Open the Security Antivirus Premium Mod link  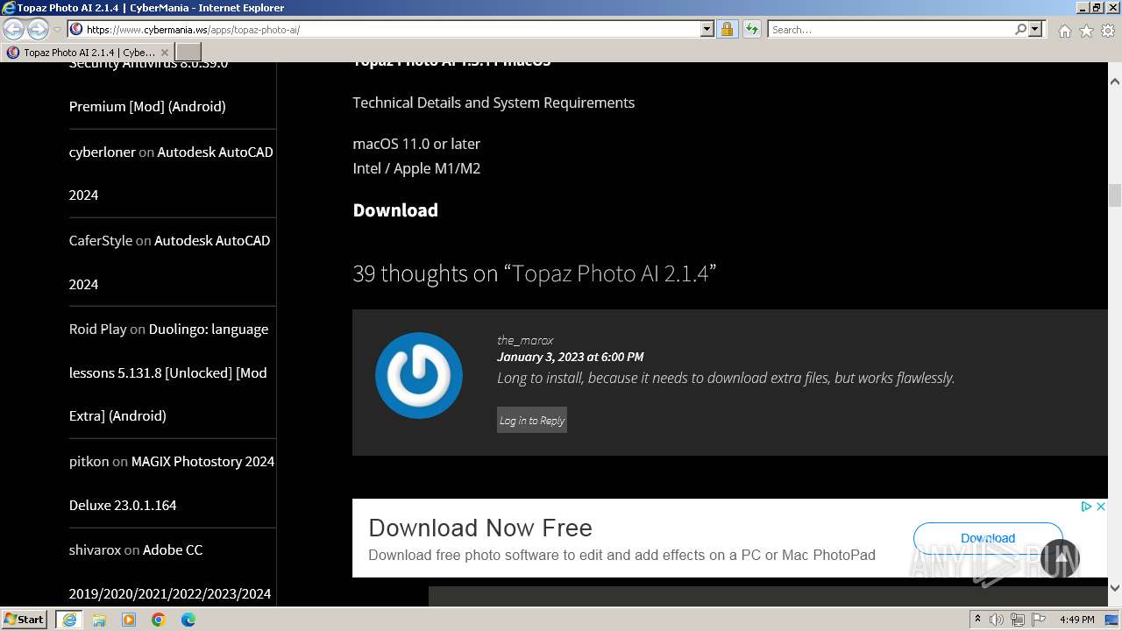(147, 85)
